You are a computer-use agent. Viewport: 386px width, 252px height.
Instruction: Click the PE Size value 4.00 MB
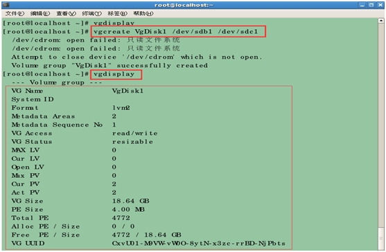point(128,210)
